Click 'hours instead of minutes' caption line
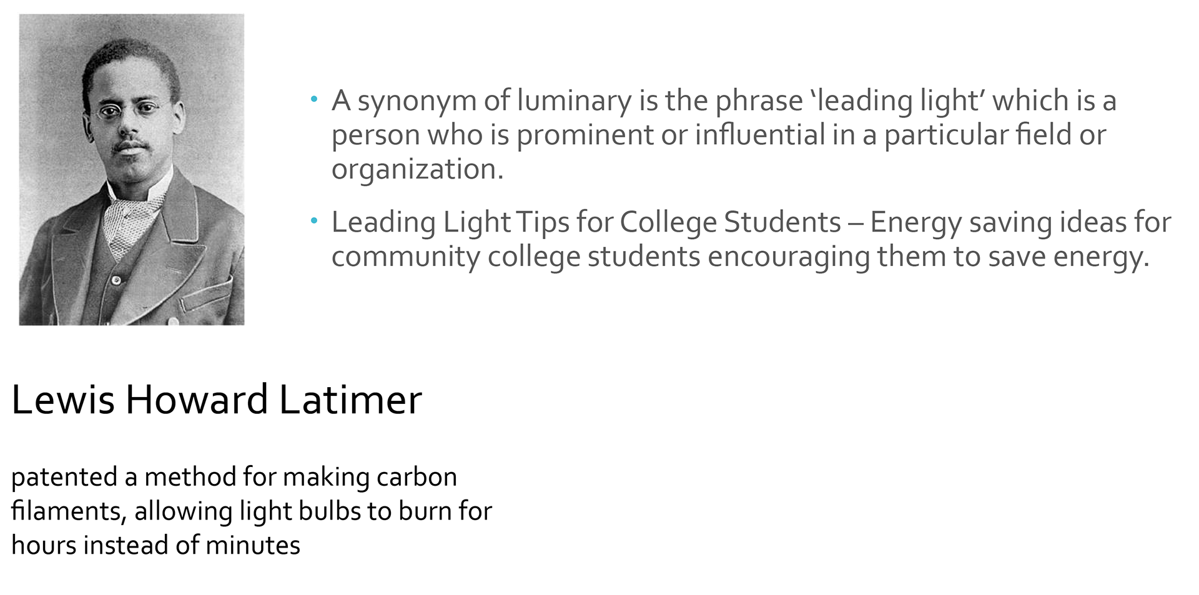 pyautogui.click(x=155, y=545)
